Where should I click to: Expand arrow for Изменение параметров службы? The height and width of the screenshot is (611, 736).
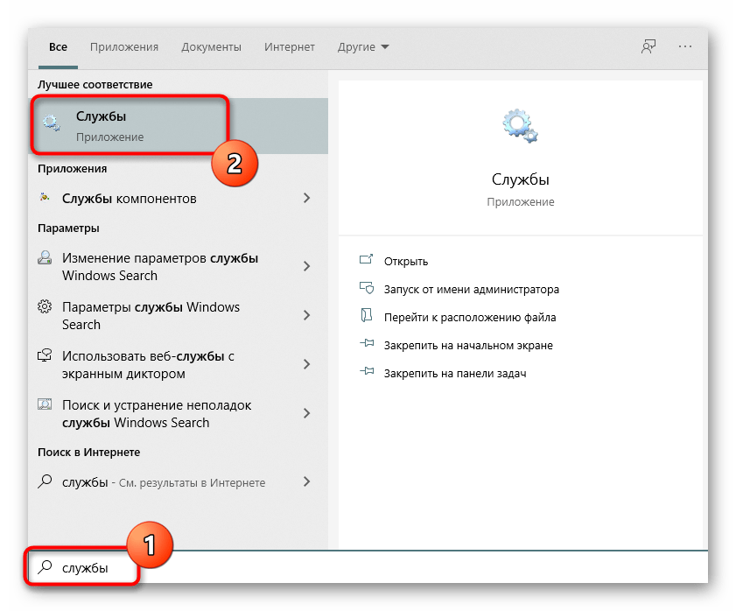[x=306, y=266]
